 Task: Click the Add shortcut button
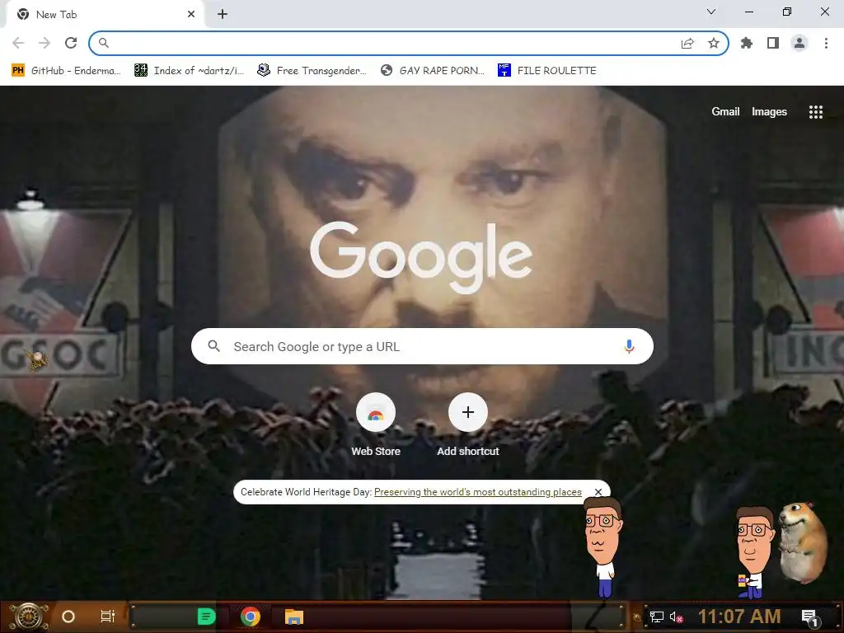coord(468,425)
